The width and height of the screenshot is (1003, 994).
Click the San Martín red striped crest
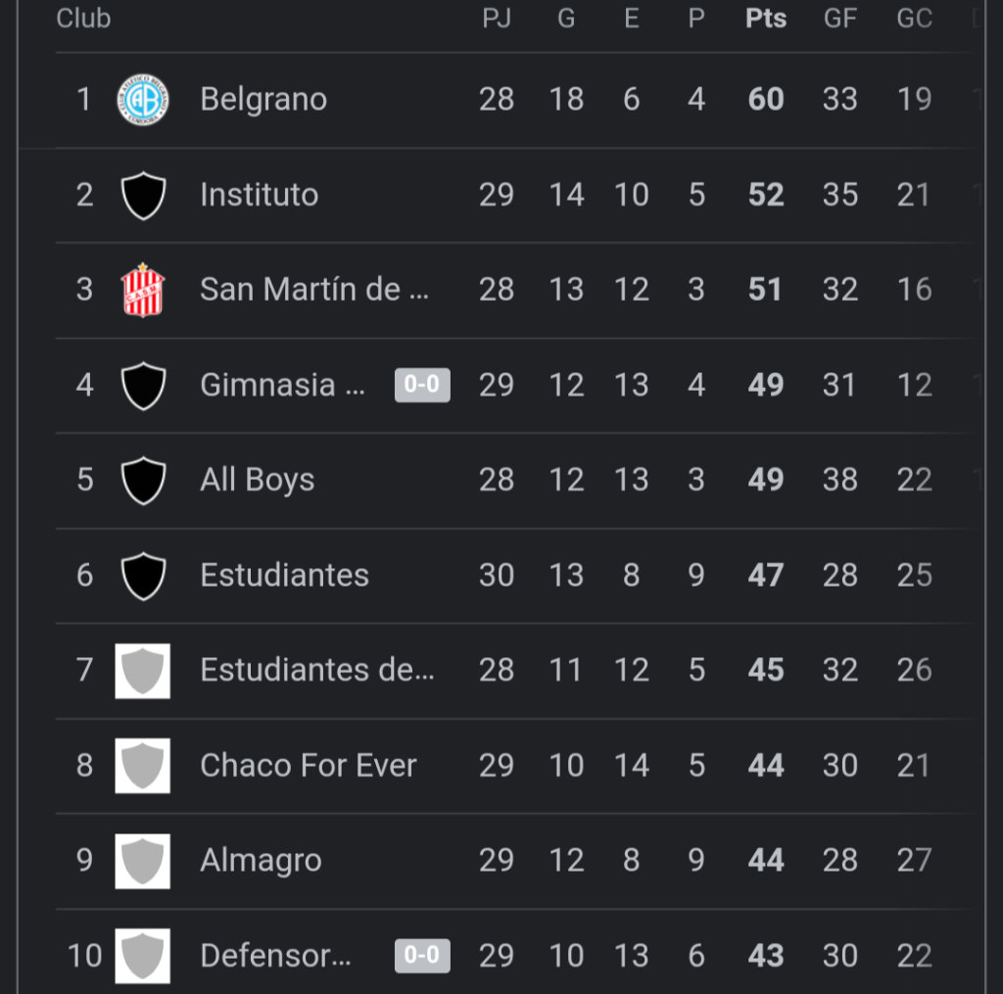click(143, 290)
